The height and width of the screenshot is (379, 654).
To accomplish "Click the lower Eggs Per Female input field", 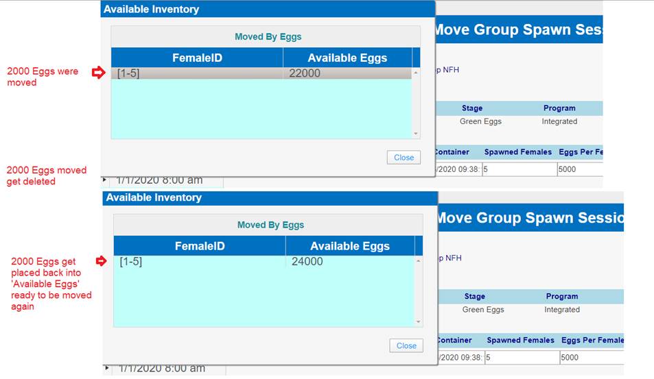I will pos(590,357).
